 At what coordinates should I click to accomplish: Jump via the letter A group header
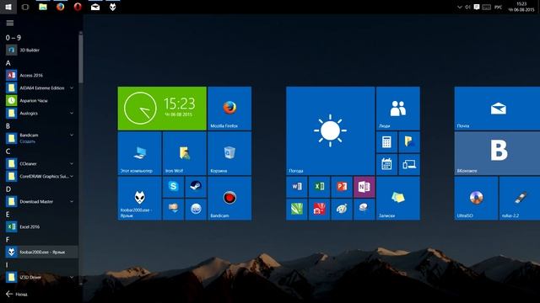point(8,63)
